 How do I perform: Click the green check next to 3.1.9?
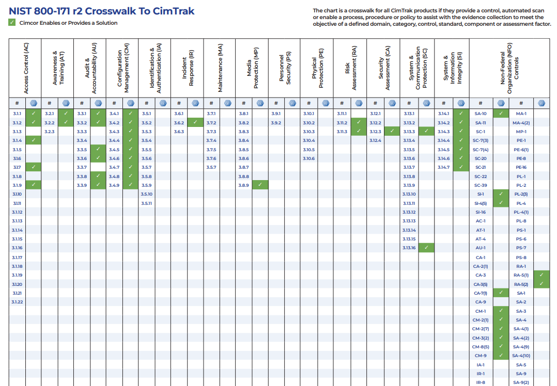(34, 185)
